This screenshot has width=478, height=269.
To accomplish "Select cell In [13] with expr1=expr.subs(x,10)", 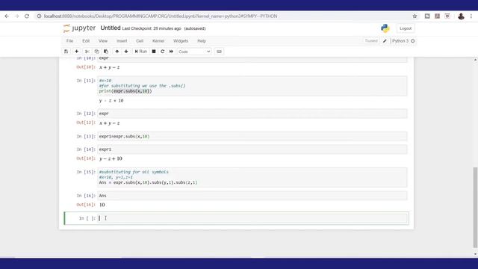I will click(252, 136).
